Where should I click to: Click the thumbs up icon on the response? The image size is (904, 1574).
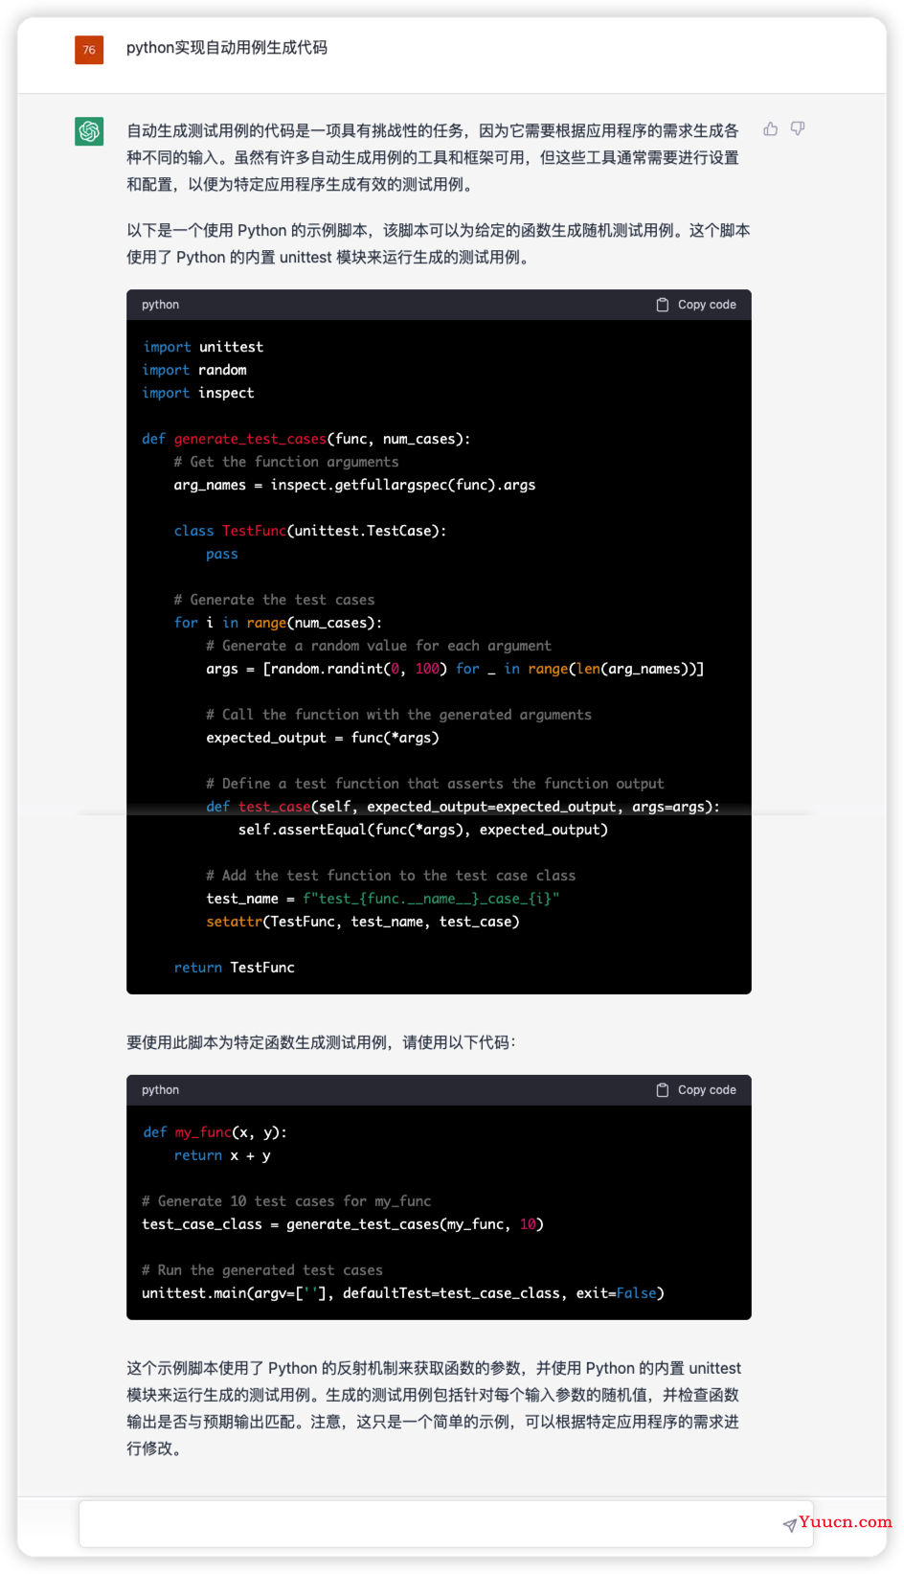coord(770,128)
